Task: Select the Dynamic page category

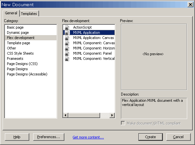Action: [18, 33]
